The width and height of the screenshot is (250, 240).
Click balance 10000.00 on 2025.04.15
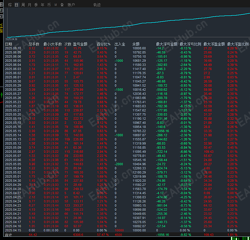coord(139,230)
